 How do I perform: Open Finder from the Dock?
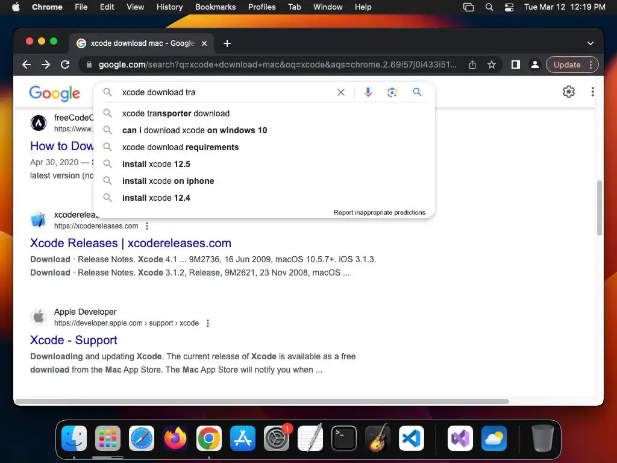(74, 438)
